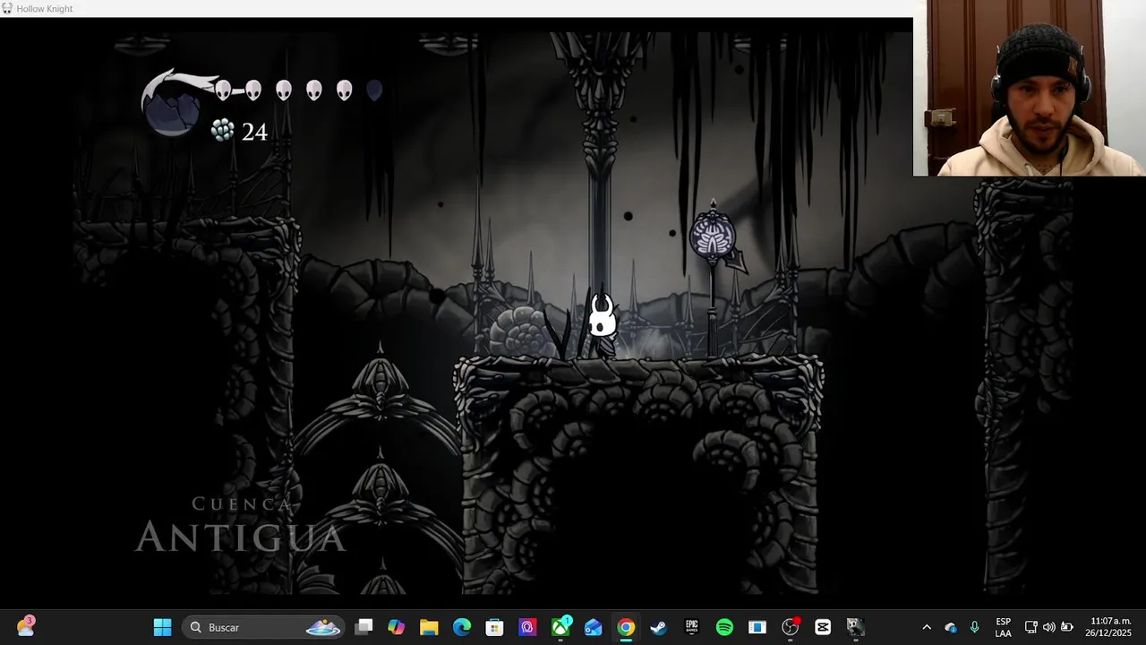Screen dimensions: 1146x645
Task: Open the Windows Start menu
Action: tap(162, 627)
